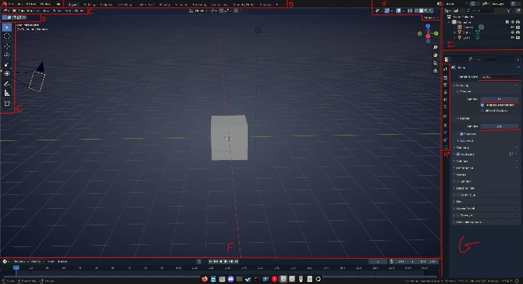Switch perspective/orthographic with the grid gizmo icon

[x=435, y=70]
